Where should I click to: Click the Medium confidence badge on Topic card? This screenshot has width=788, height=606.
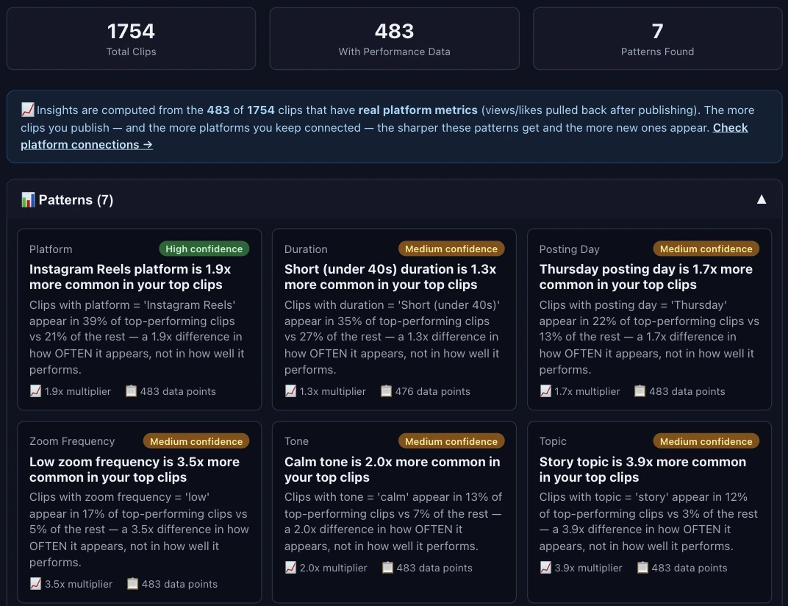tap(706, 441)
